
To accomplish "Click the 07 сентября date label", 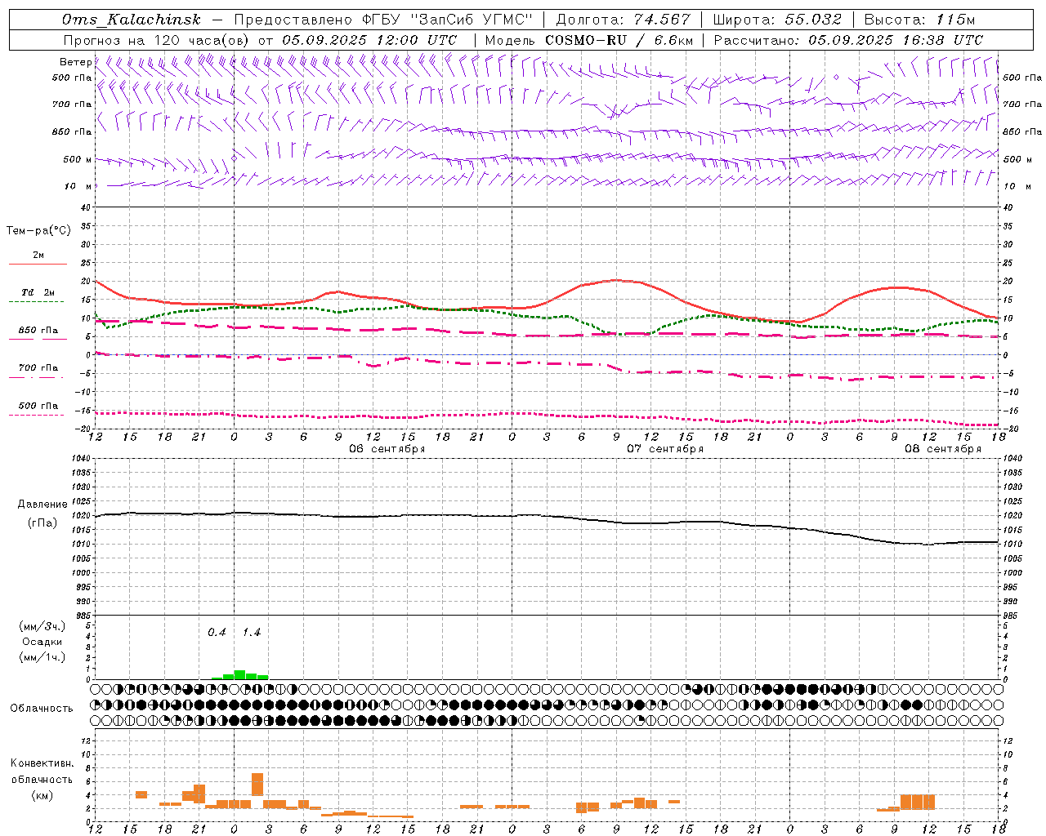I will point(665,449).
